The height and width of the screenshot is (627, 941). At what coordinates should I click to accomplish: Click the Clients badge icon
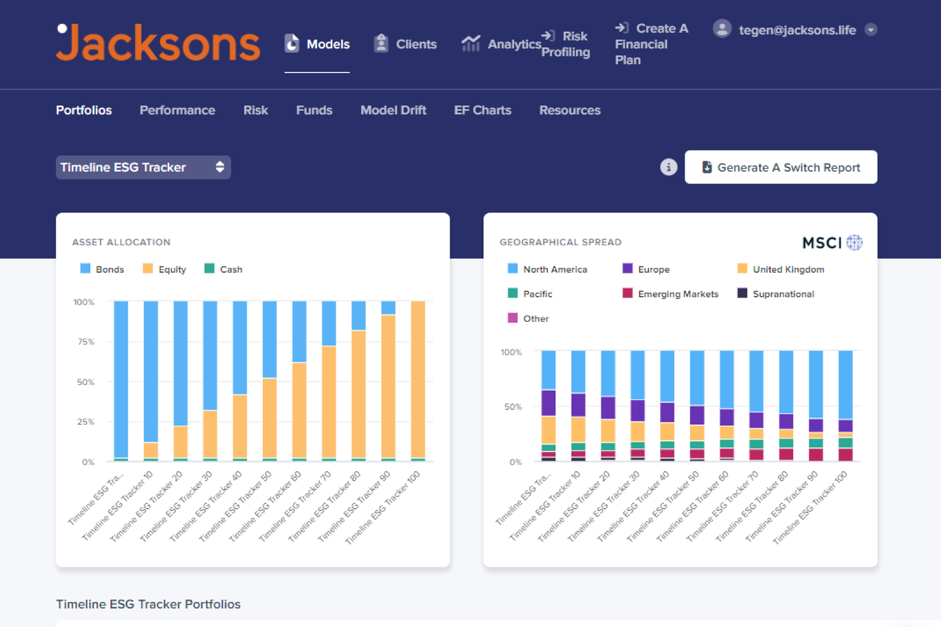click(x=381, y=44)
